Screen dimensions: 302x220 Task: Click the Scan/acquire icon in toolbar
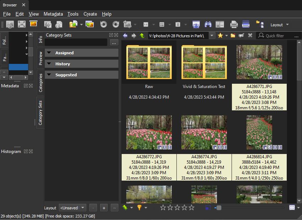245,24
